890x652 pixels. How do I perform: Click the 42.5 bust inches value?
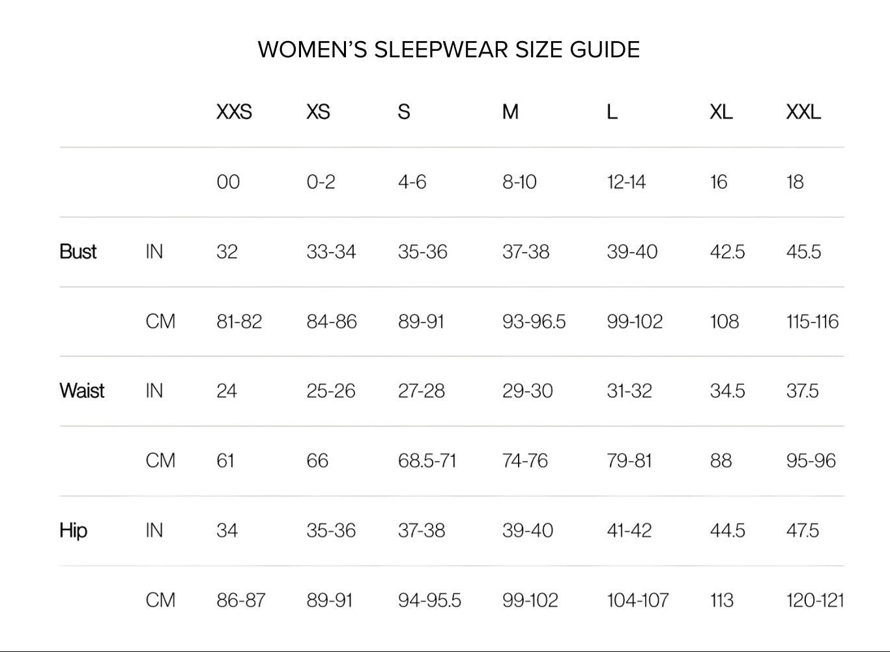[727, 251]
